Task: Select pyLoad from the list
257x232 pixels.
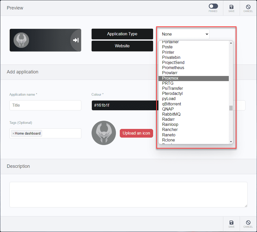Action: 194,99
